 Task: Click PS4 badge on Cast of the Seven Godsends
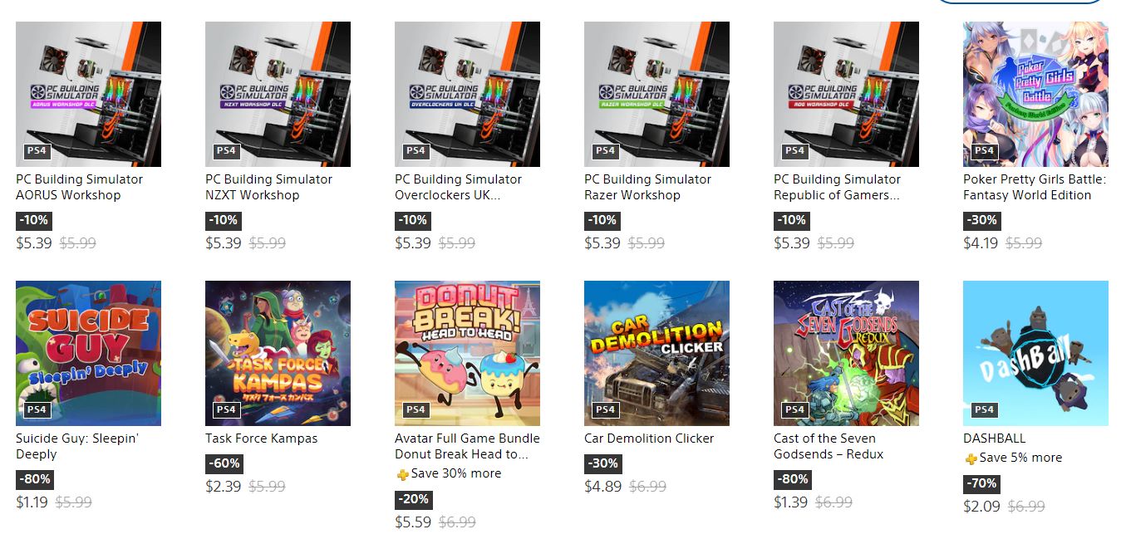click(794, 409)
